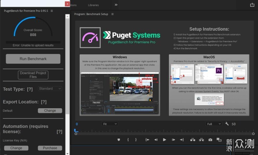The width and height of the screenshot is (258, 155).
Task: Click the Run Benchmark button
Action: (x=33, y=59)
